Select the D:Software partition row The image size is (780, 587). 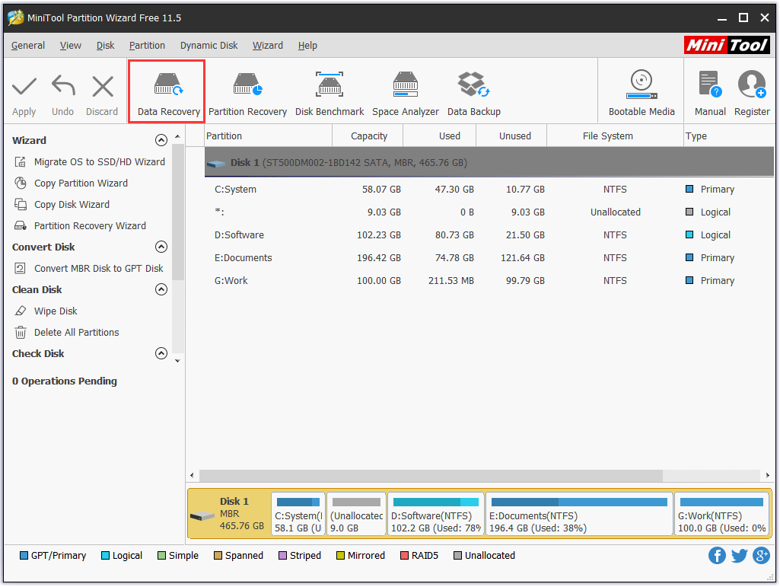(x=489, y=235)
